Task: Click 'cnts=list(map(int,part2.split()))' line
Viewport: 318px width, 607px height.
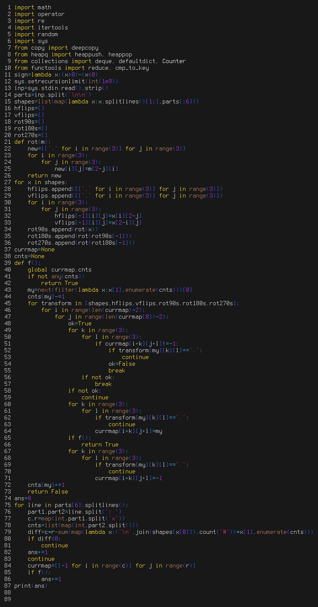Action: click(x=83, y=525)
